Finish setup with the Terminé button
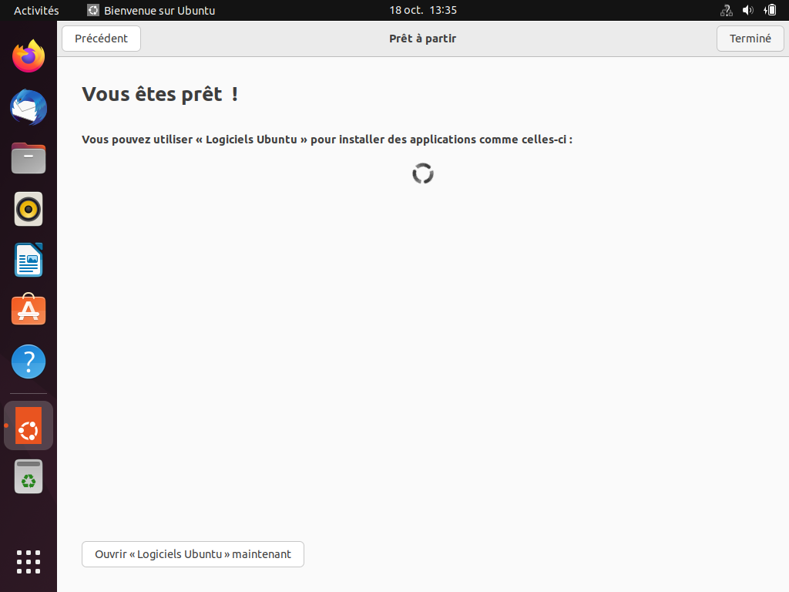 pos(750,39)
